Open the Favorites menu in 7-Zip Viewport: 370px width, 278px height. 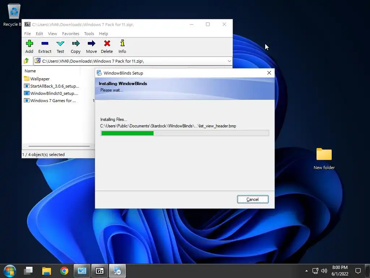pos(70,34)
